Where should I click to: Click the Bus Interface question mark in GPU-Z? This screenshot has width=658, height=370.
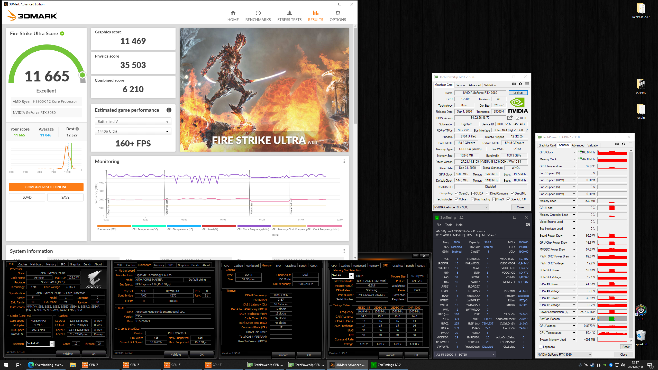[x=527, y=130]
